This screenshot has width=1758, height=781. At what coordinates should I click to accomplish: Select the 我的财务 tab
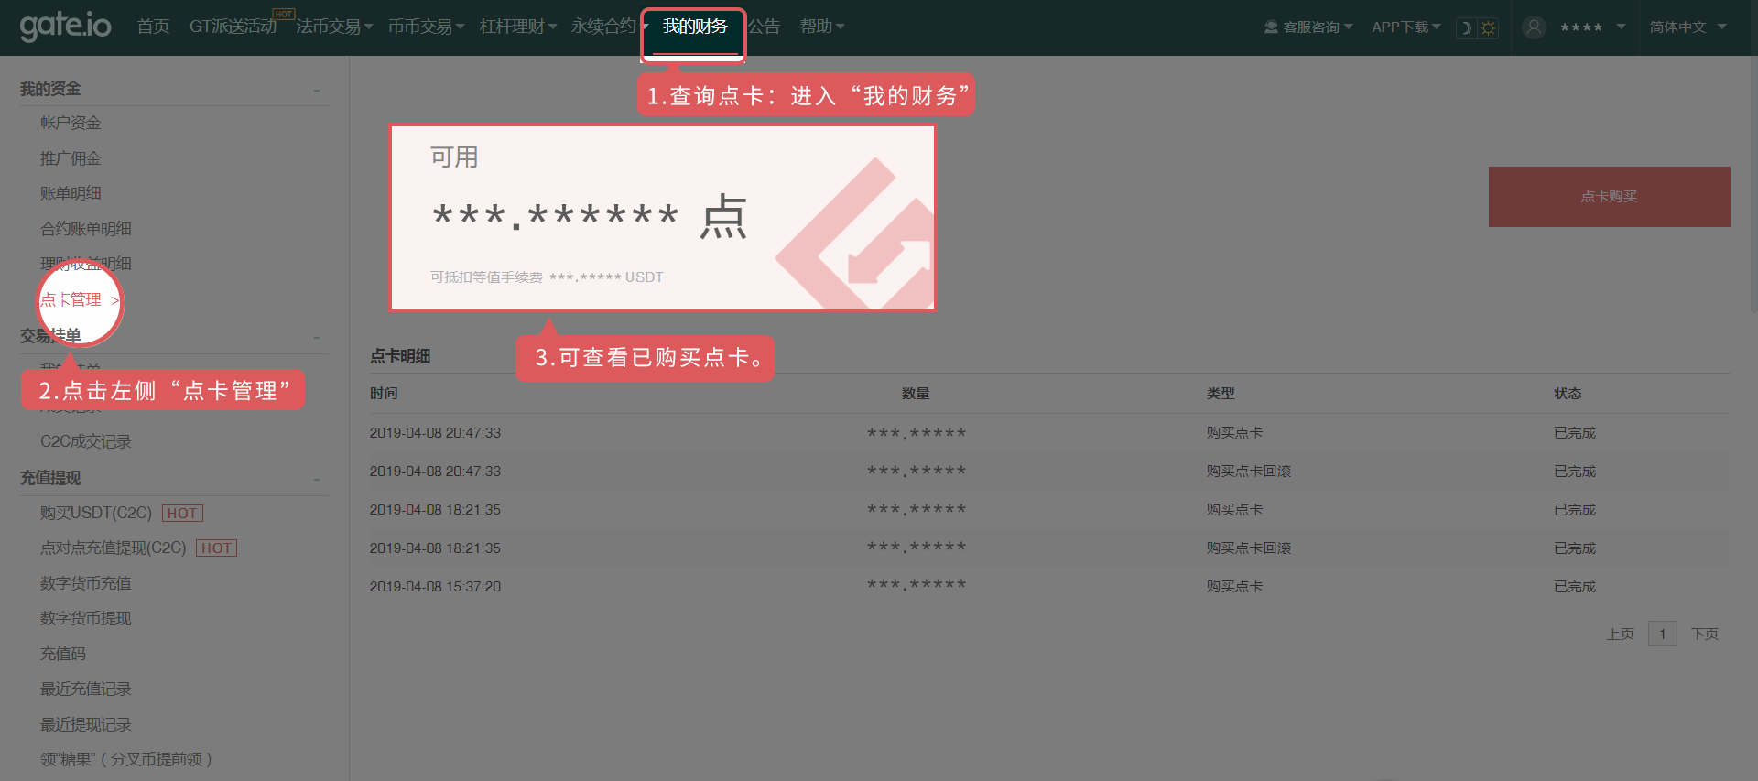coord(694,27)
